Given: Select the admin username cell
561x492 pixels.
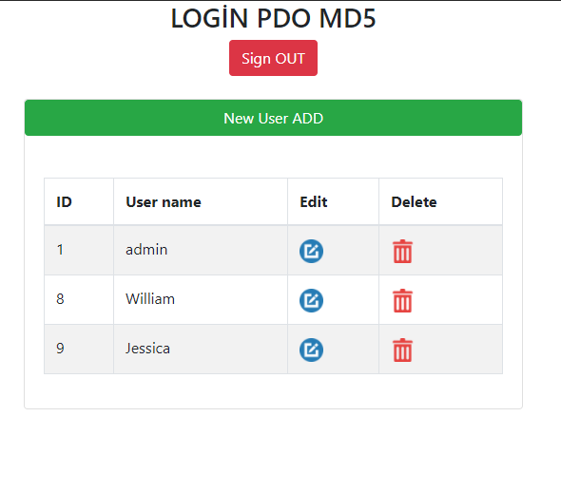Looking at the screenshot, I should click(x=201, y=250).
